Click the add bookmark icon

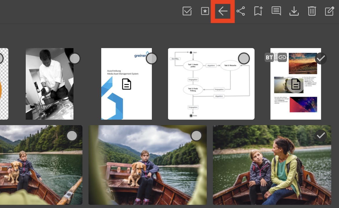pos(258,11)
